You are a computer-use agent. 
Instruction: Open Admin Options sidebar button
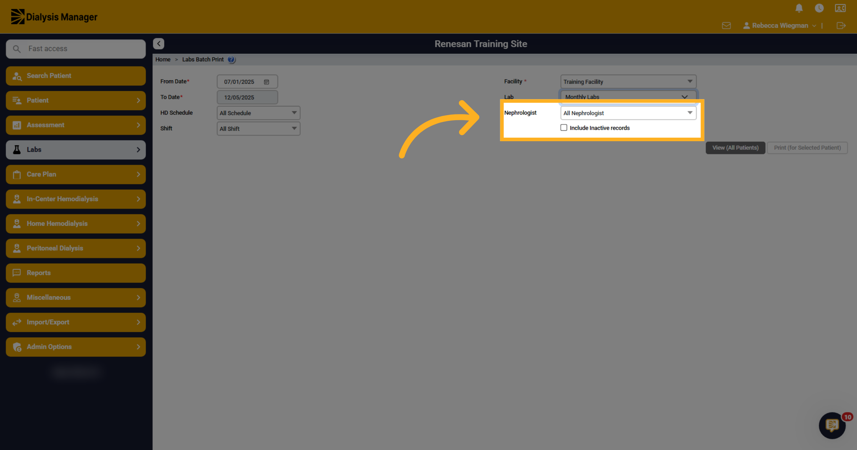(76, 347)
